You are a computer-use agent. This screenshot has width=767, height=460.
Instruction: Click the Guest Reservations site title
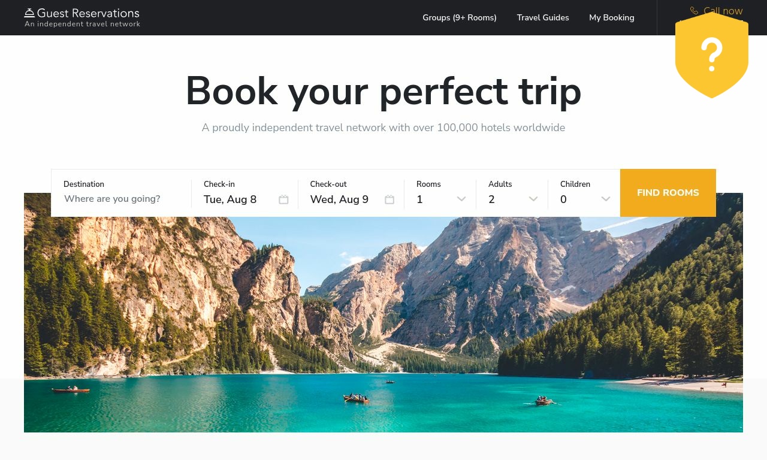pos(88,13)
